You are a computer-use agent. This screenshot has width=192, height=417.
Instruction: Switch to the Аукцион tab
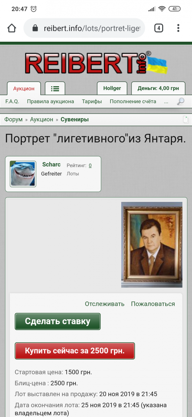point(24,88)
